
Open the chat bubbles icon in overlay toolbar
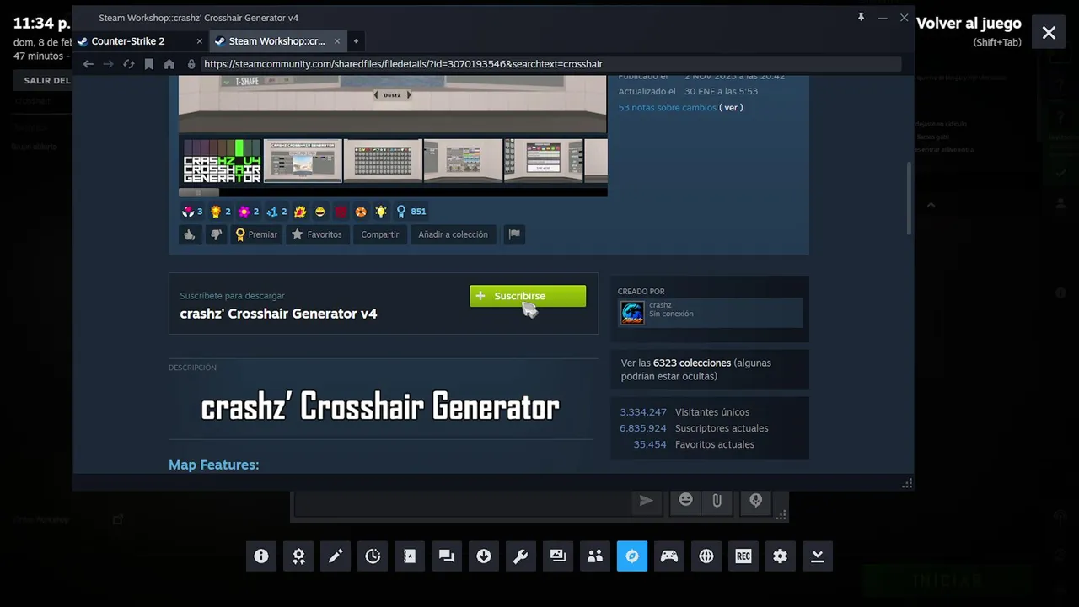(447, 556)
